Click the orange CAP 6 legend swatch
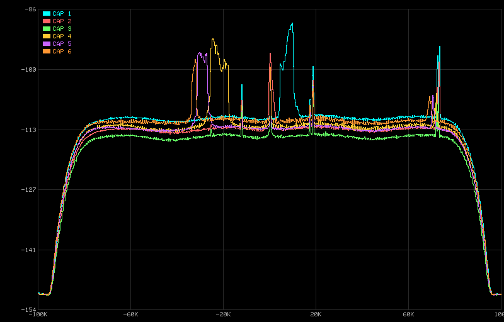Image resolution: width=504 pixels, height=322 pixels. click(47, 52)
